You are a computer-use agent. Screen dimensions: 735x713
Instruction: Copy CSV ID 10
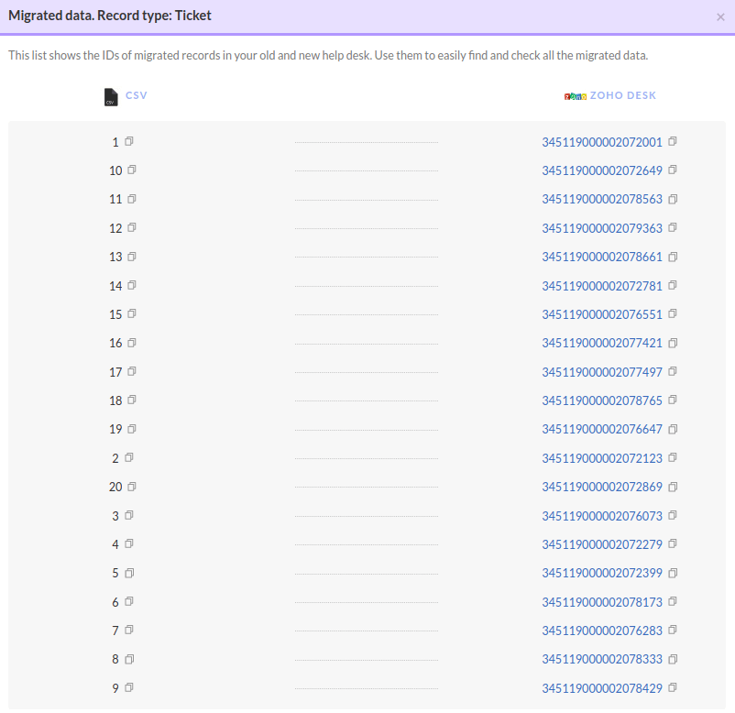[132, 170]
